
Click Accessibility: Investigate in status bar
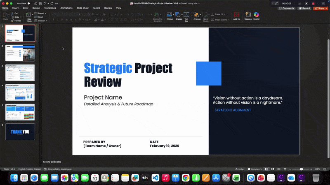coord(58,169)
